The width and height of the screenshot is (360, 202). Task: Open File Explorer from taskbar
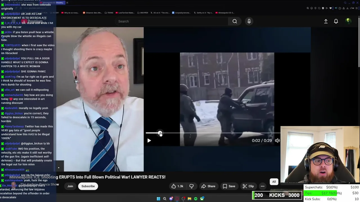pos(190,199)
